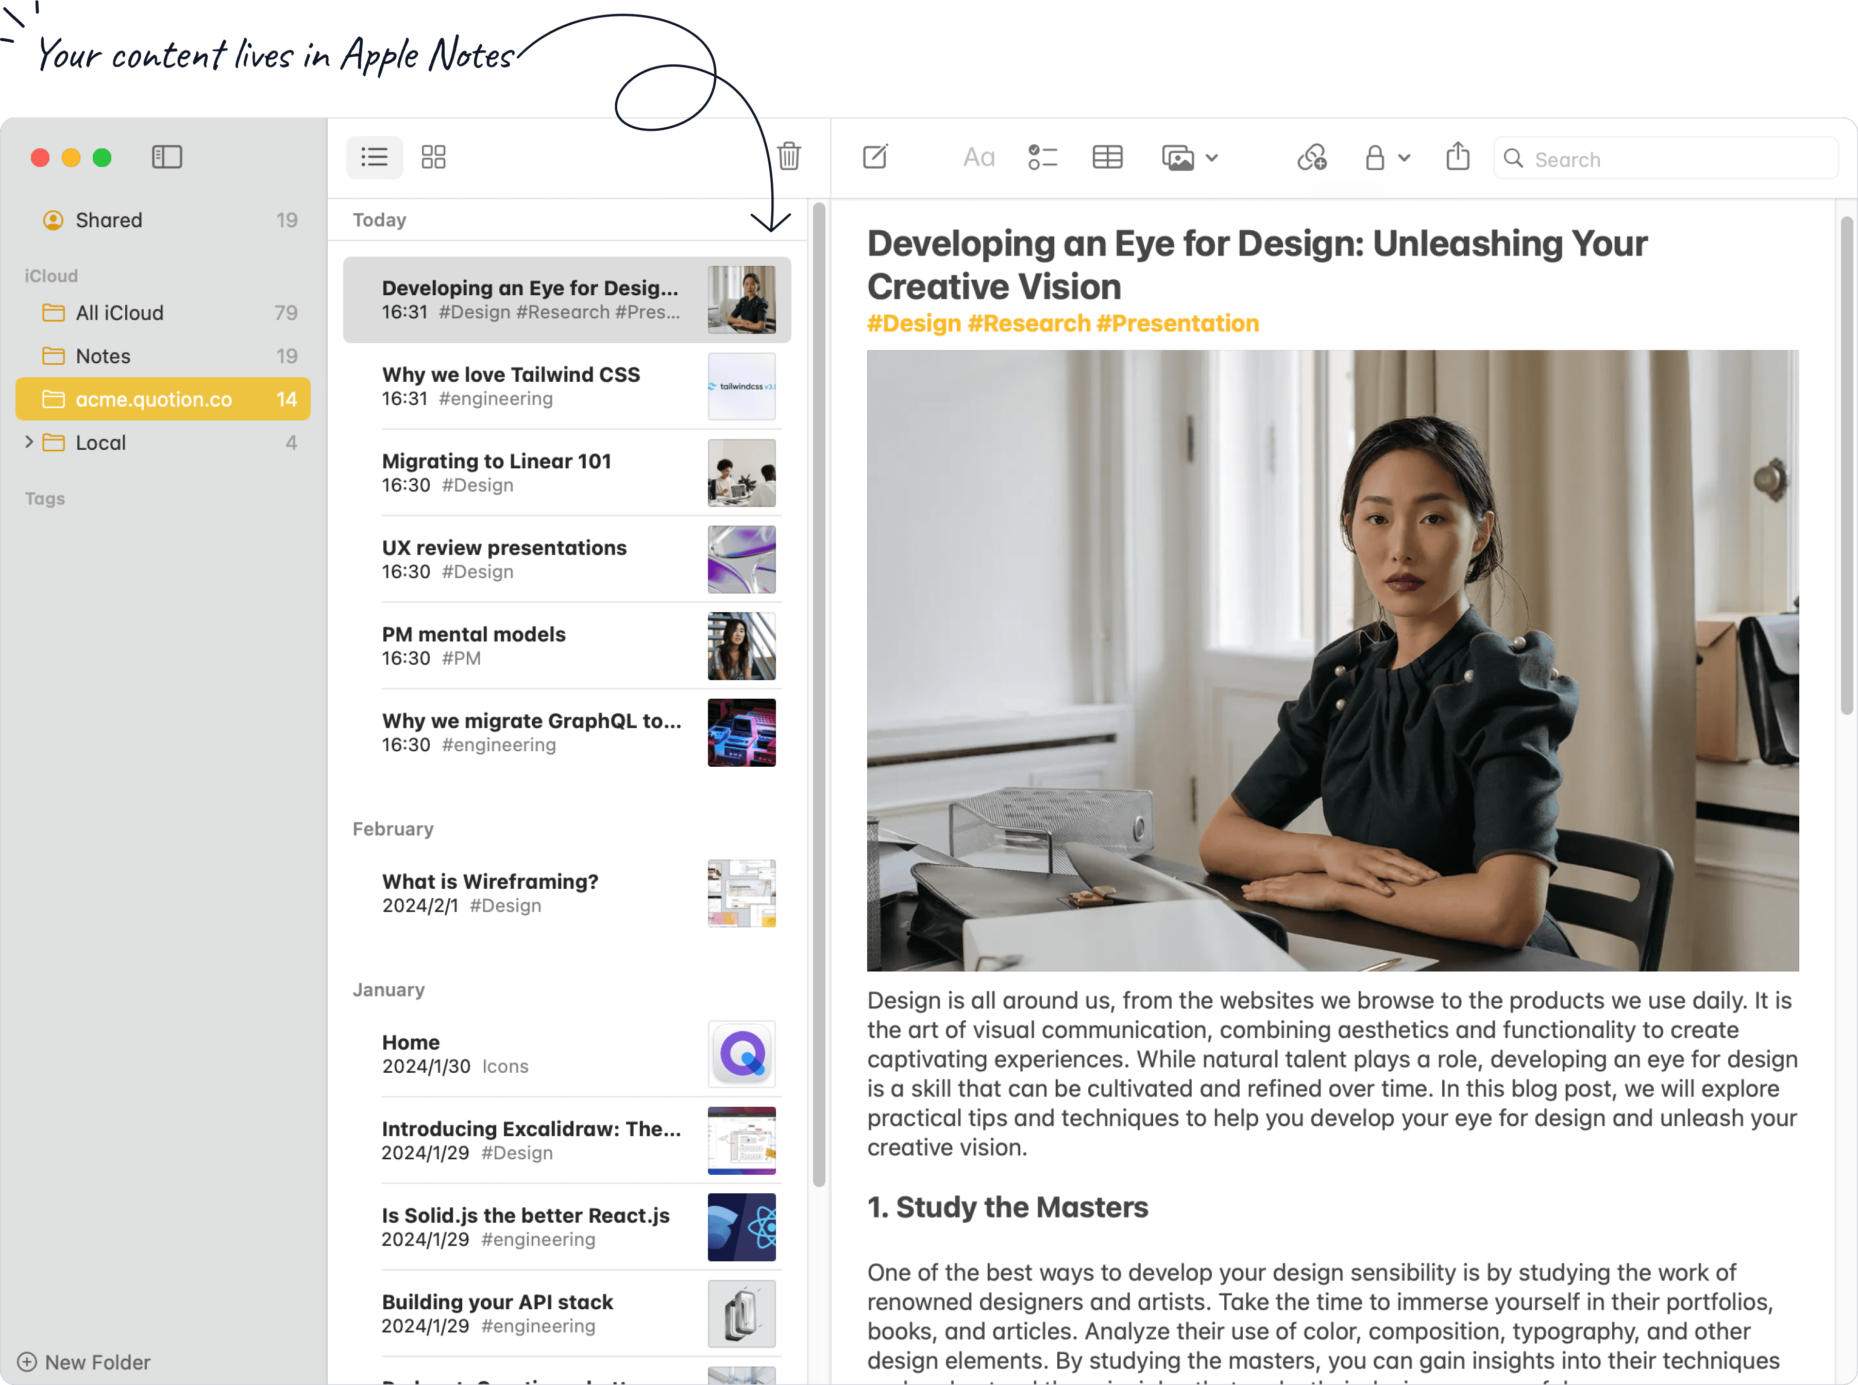The image size is (1858, 1385).
Task: Click the photo attachment icon
Action: [1178, 157]
